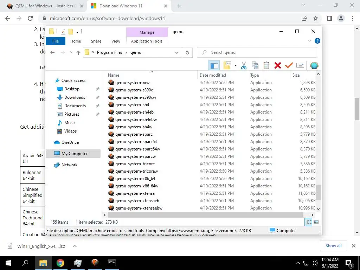Open the Windows Start menu
Image resolution: width=360 pixels, height=270 pixels.
8,263
